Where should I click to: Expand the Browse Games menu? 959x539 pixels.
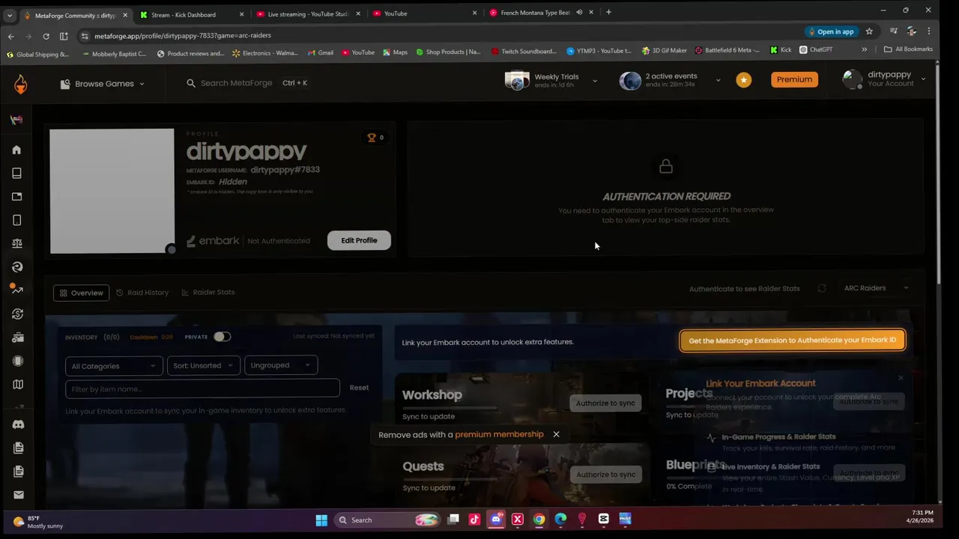click(x=102, y=84)
